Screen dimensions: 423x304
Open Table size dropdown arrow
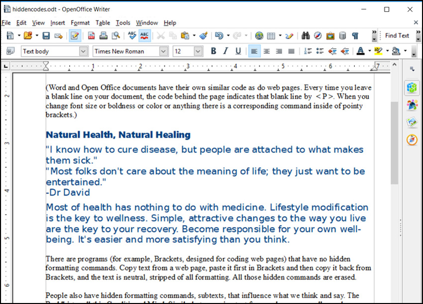(x=280, y=36)
